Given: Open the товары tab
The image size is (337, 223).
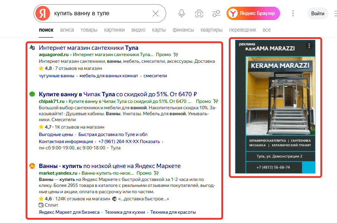Looking at the screenshot, I should (89, 30).
